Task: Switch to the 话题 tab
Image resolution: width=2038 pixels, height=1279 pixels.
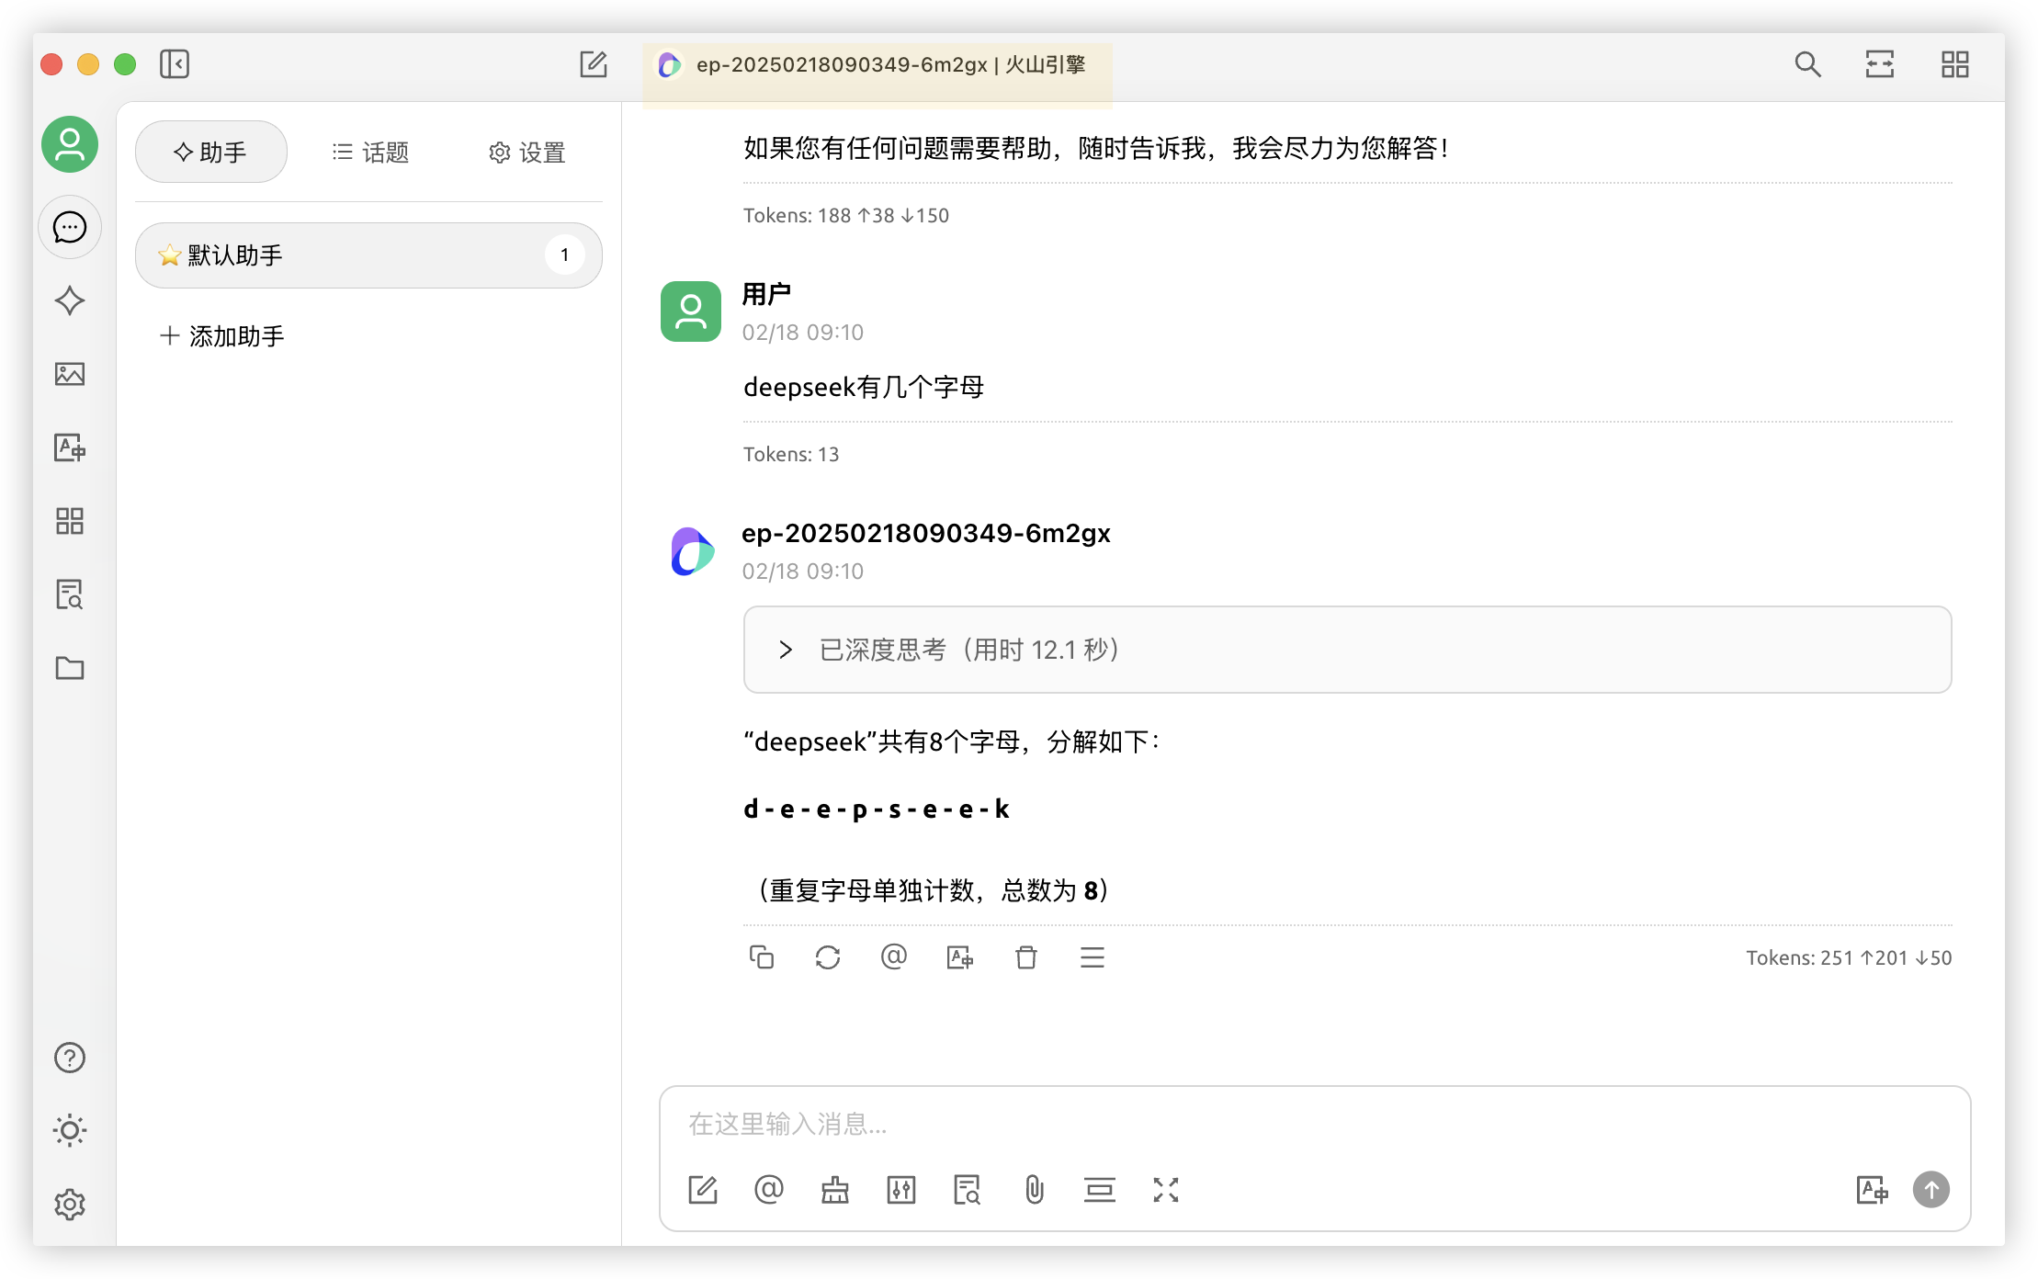Action: click(370, 153)
